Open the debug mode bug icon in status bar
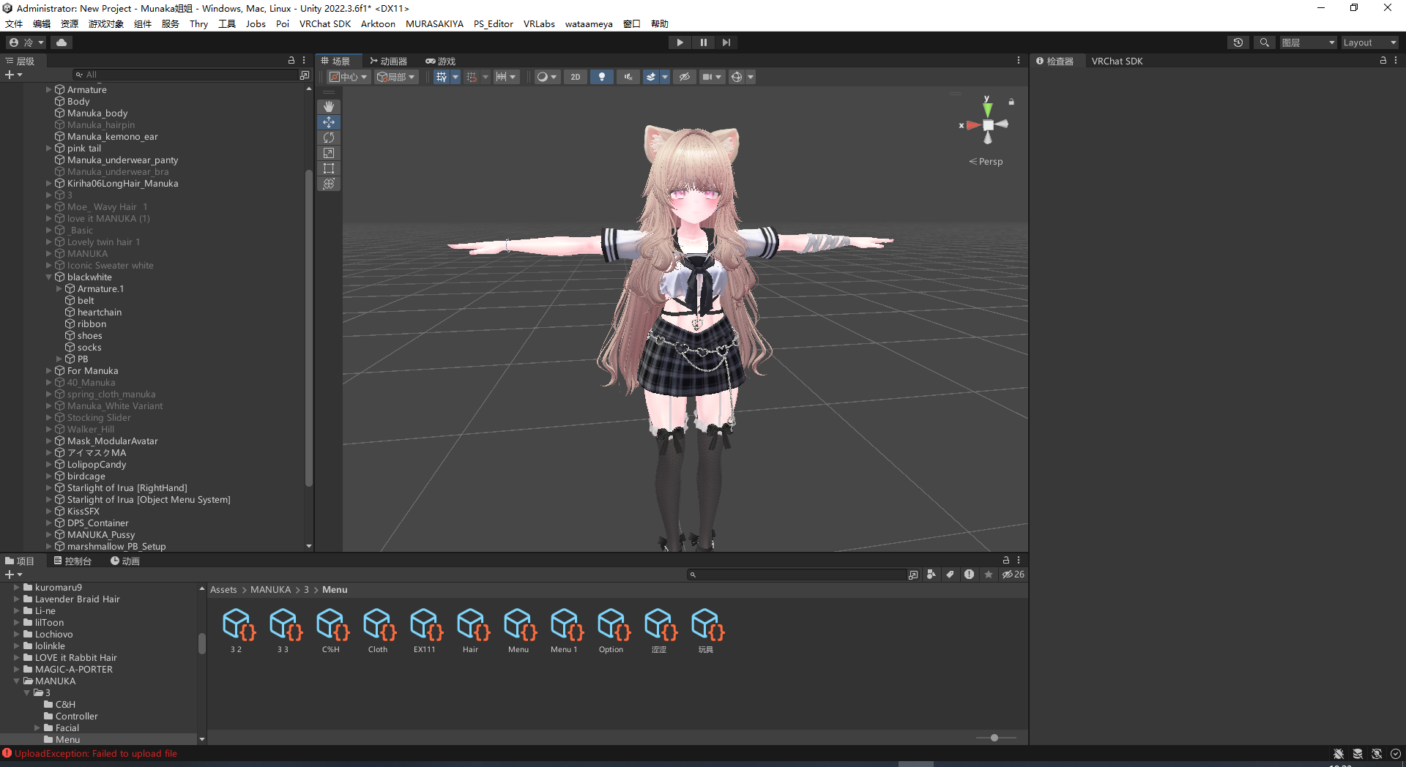This screenshot has width=1406, height=767. tap(1339, 754)
